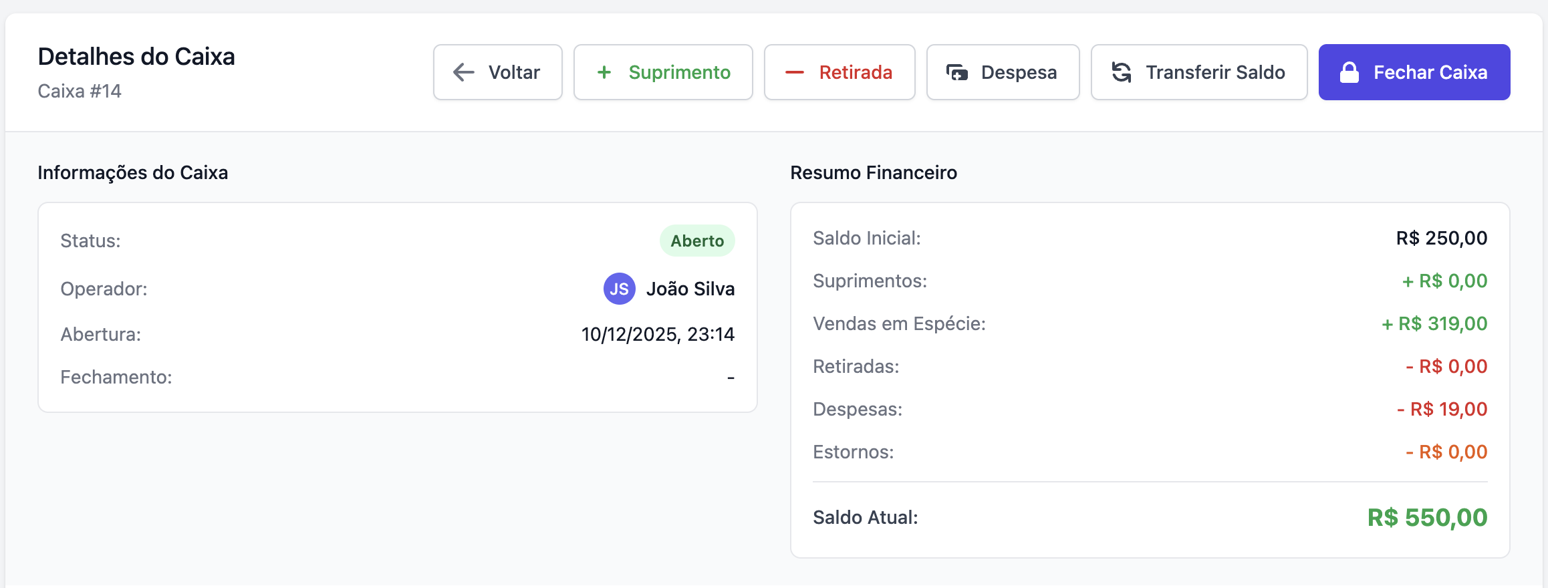Choose Transferir Saldo
The width and height of the screenshot is (1548, 588).
[x=1199, y=72]
